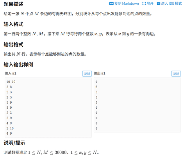Click the 题目描述 heading
This screenshot has width=184, height=157.
[13, 4]
